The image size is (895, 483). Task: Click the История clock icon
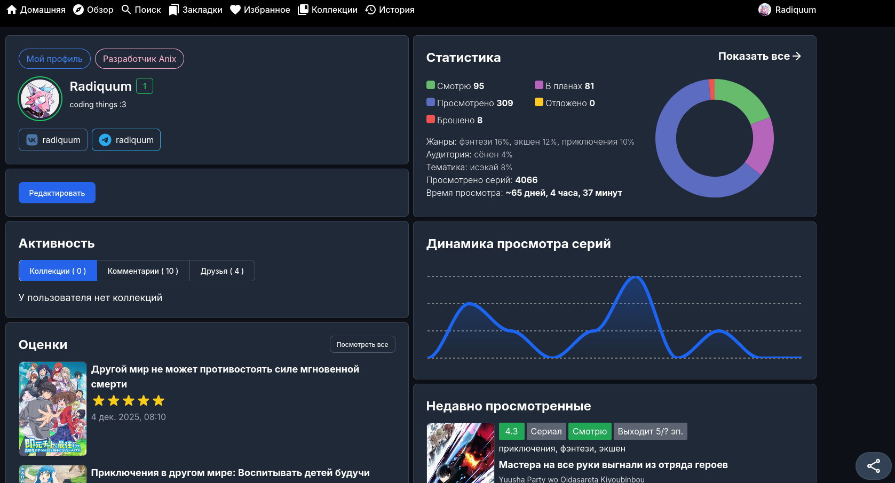[x=370, y=10]
